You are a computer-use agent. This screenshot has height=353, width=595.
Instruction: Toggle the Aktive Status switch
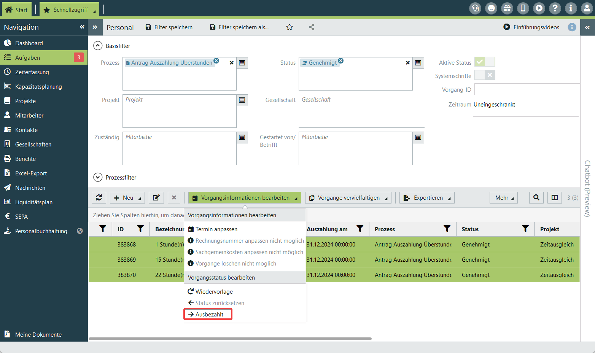[484, 62]
